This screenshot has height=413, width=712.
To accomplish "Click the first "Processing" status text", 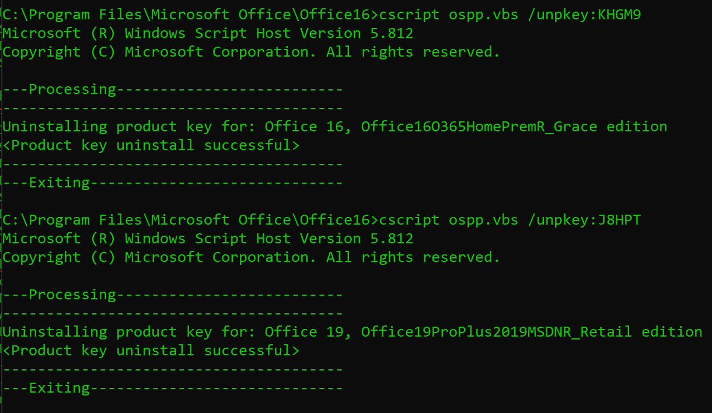I will [72, 89].
